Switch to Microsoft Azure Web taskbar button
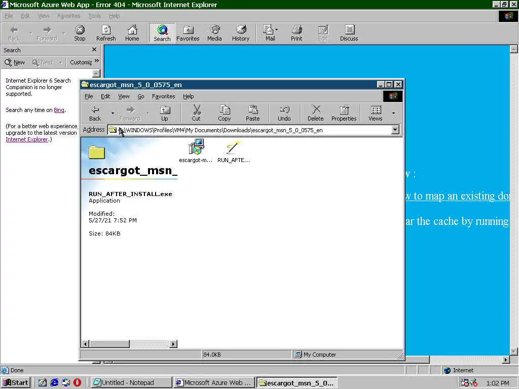Viewport: 519px width, 389px height. coord(214,383)
